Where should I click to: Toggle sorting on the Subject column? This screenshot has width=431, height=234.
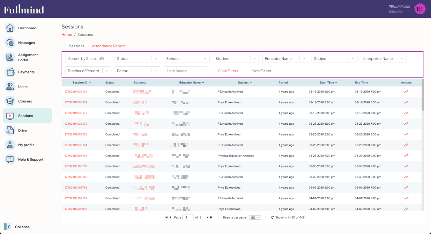coord(245,82)
